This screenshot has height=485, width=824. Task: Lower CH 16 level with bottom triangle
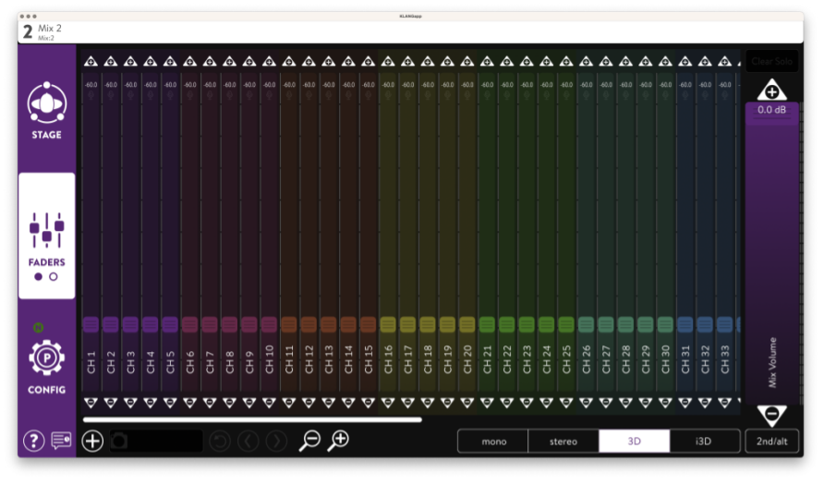coord(388,403)
